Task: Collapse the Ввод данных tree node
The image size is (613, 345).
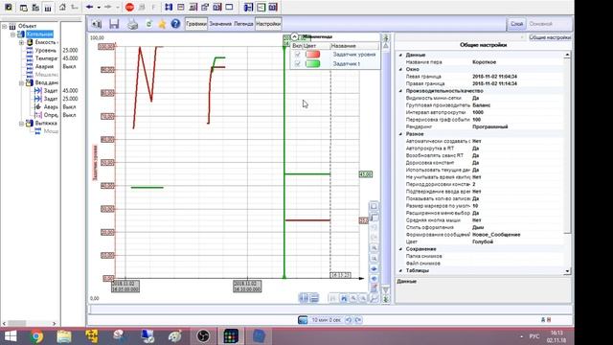Action: 21,83
